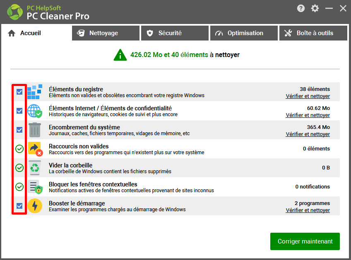351x260 pixels.
Task: Click the green check for Raccourcis non valides
Action: click(x=19, y=149)
